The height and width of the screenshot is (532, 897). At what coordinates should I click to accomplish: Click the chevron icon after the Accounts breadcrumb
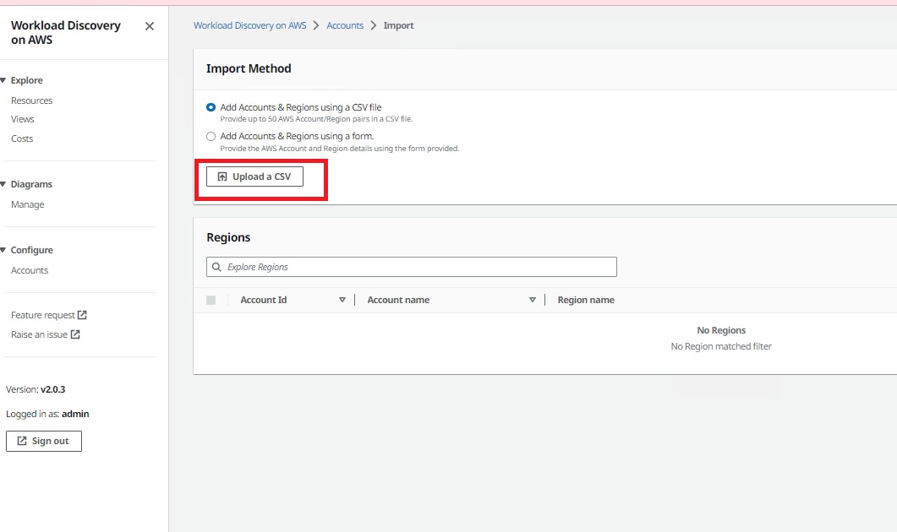tap(372, 25)
